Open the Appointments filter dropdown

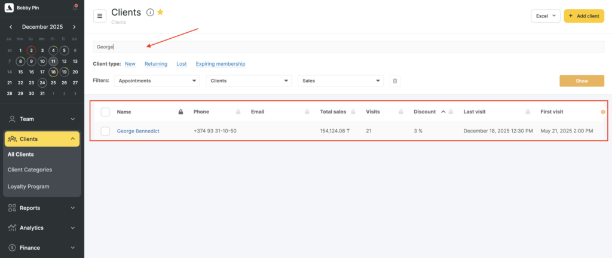coord(157,81)
